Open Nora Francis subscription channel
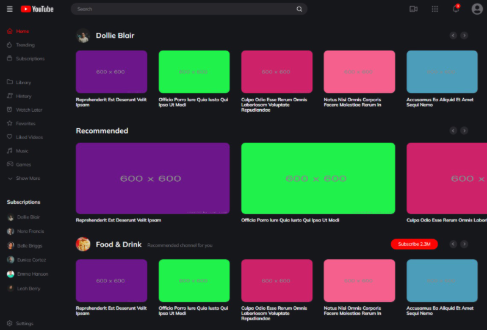 coord(30,232)
